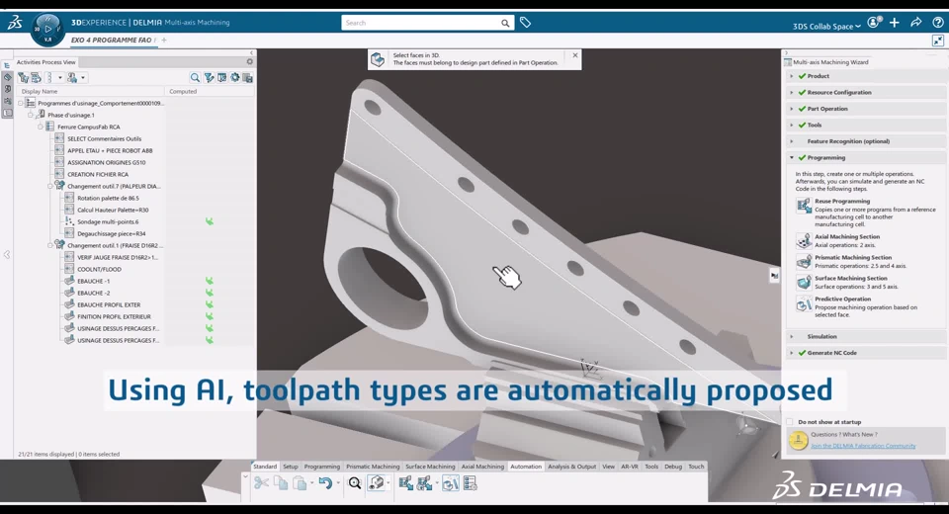This screenshot has width=949, height=514.
Task: Click the search magnifier in top bar
Action: (x=505, y=23)
